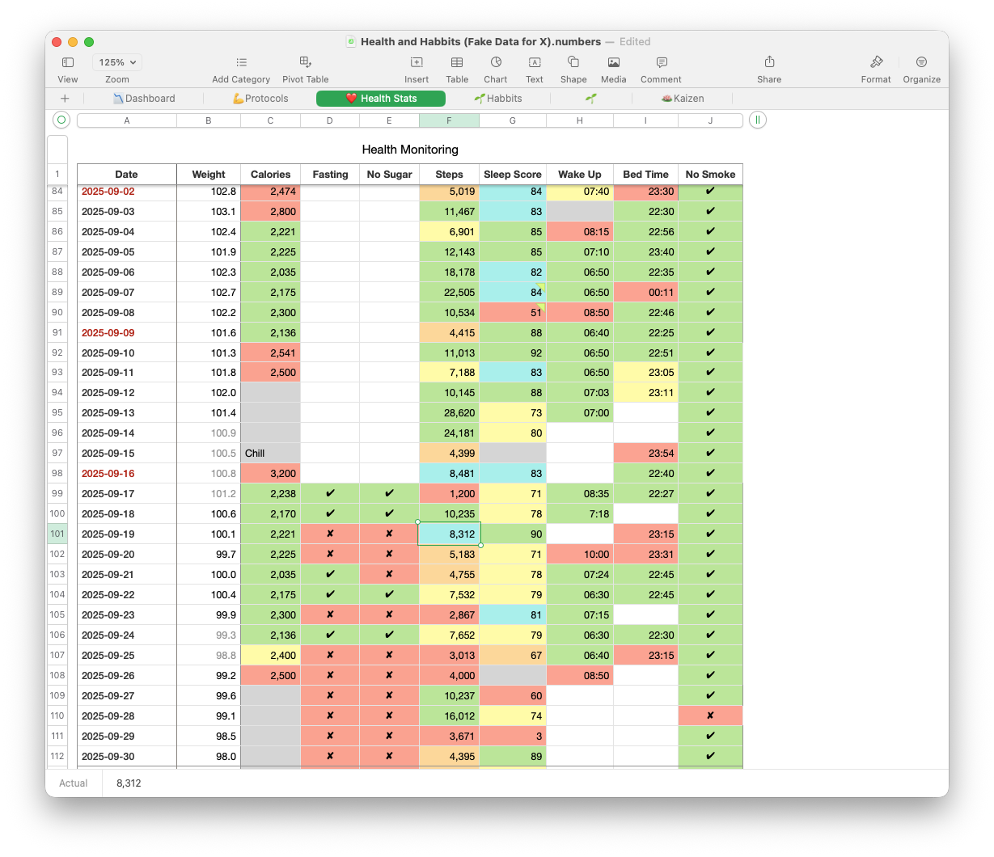Click the Calories header cell
994x857 pixels.
(270, 174)
